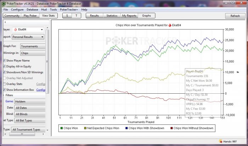Click the blue Chips Won With Showdown marker
The width and height of the screenshot is (248, 146).
point(126,128)
